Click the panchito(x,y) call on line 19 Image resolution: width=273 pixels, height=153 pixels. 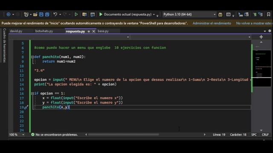coord(56,107)
